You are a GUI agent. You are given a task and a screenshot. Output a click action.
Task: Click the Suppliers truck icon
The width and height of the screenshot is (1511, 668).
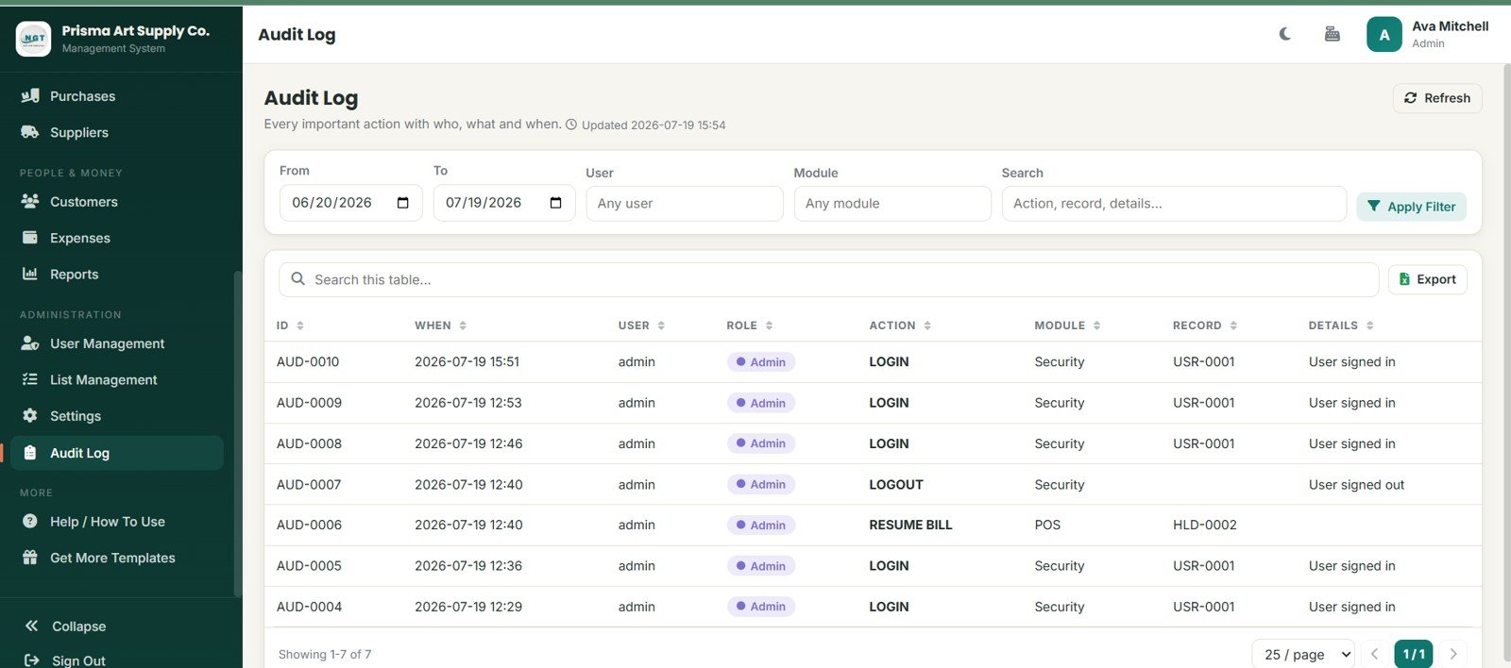[30, 132]
